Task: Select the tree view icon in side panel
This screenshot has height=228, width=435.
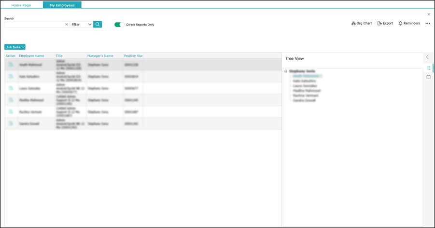Action: 428,68
